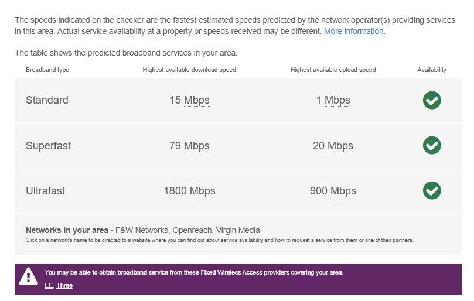Click Mbps abbreviation beside 15 download speed

pos(196,100)
